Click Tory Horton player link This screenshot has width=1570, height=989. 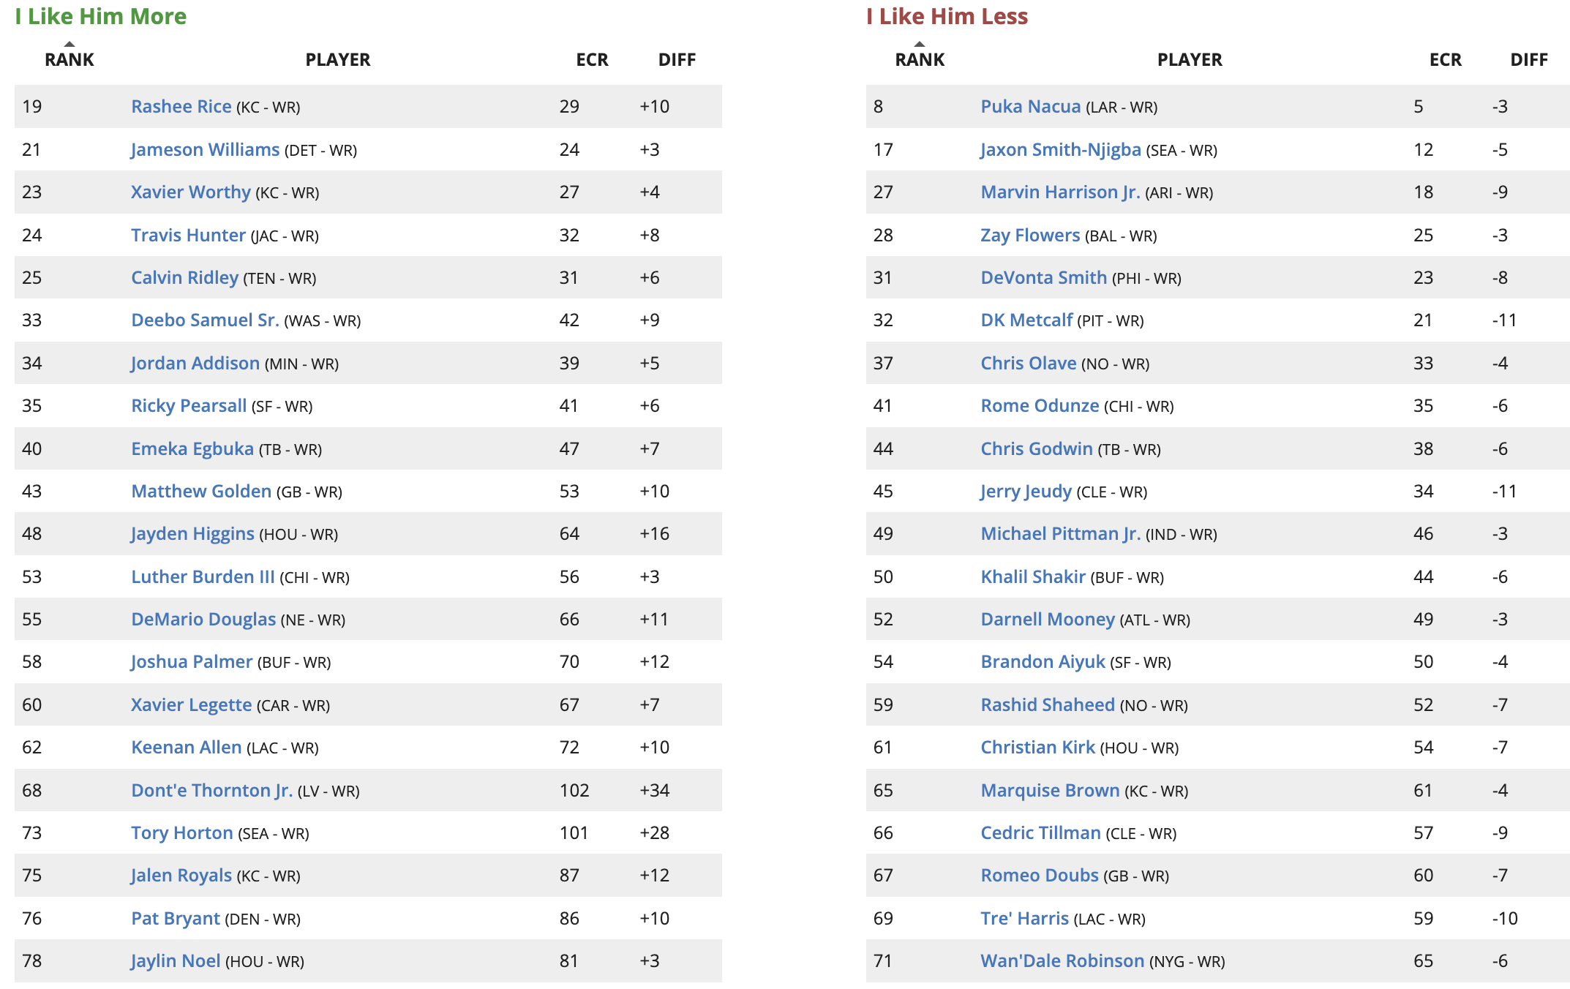[182, 833]
